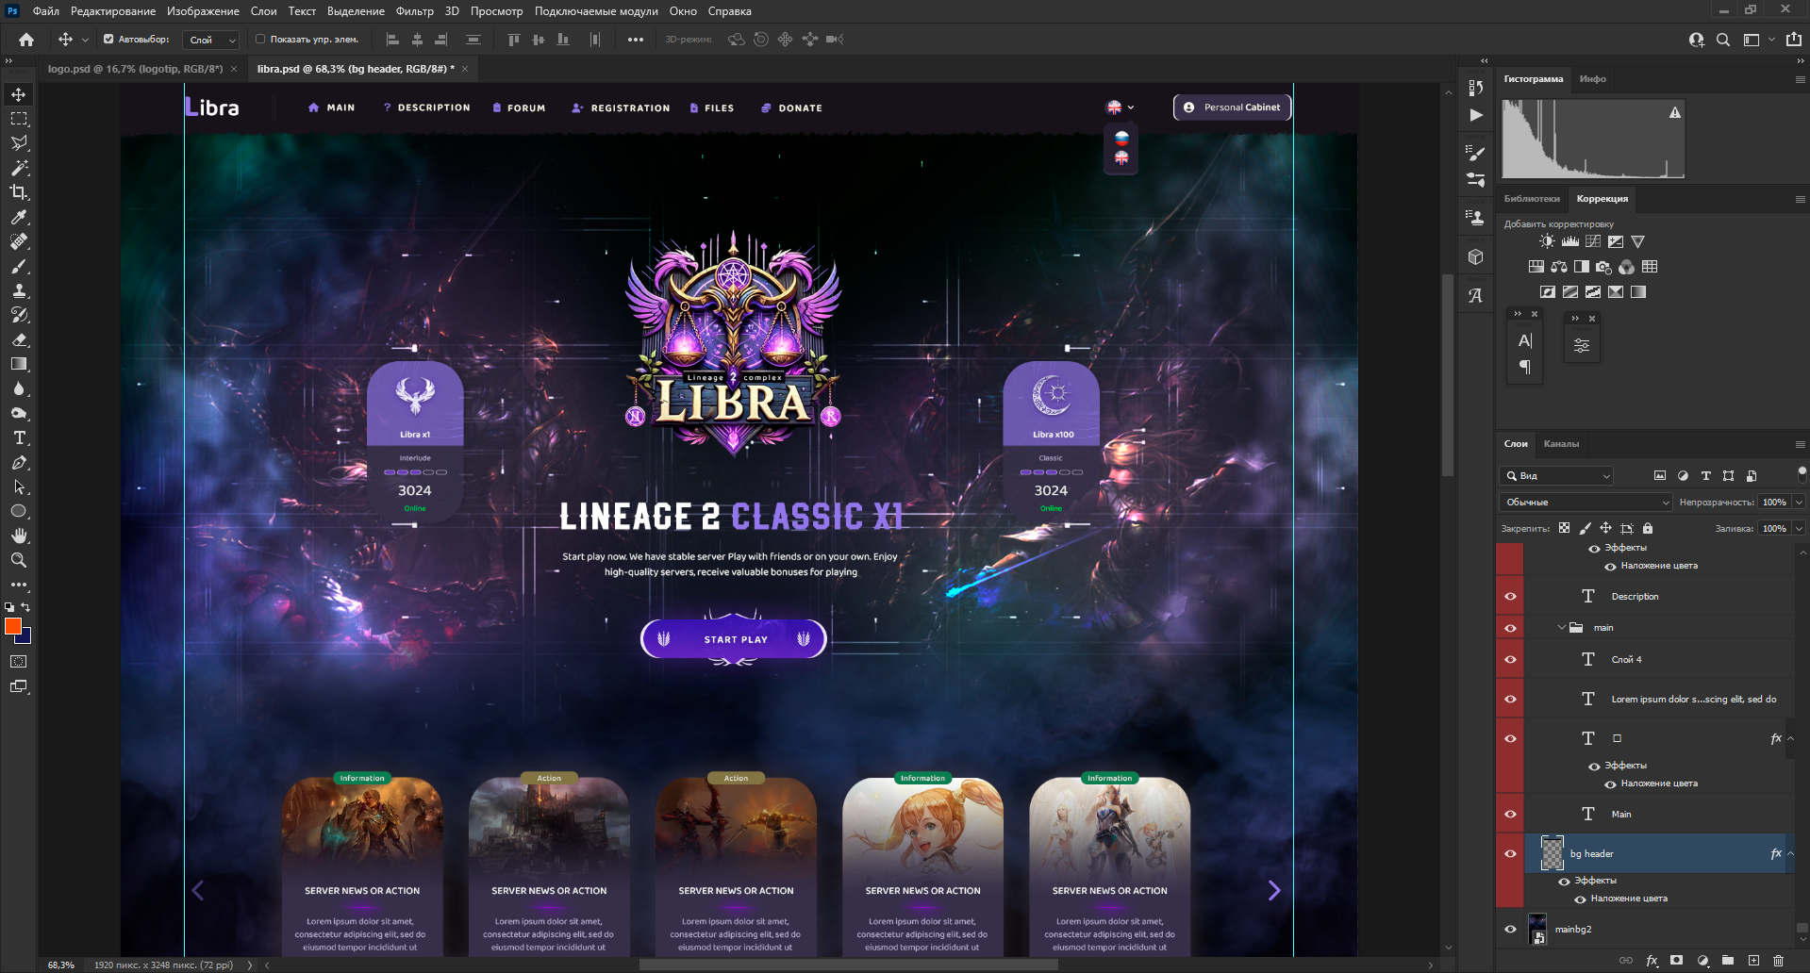This screenshot has height=973, width=1810.
Task: Add a Brightness/Contrast adjustment
Action: click(x=1547, y=241)
